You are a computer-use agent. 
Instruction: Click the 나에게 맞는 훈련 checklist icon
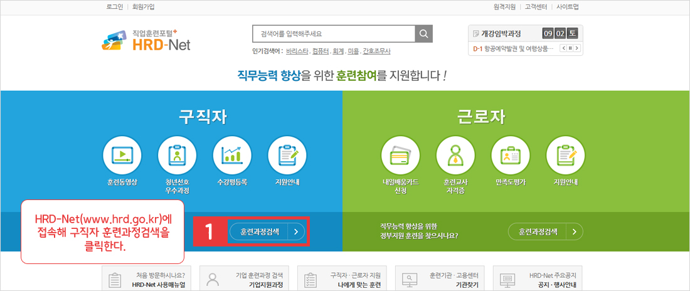[311, 280]
